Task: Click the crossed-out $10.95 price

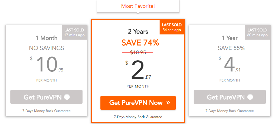Action: pos(138,52)
